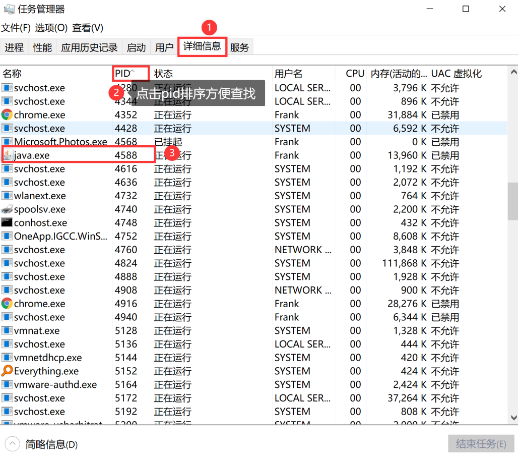Click the vertical scrollbar thumb
The width and height of the screenshot is (518, 460).
pyautogui.click(x=513, y=201)
